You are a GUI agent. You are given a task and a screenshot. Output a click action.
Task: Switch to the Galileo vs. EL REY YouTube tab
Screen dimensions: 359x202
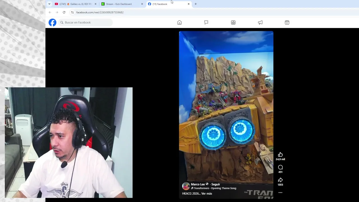click(76, 4)
